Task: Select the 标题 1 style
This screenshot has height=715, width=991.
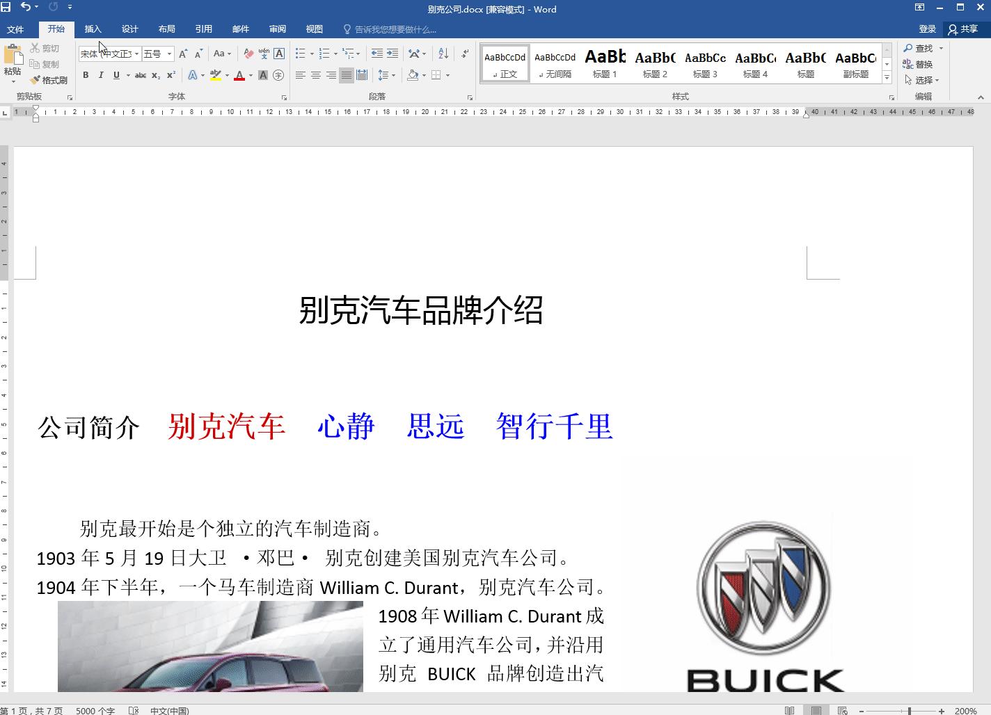Action: (x=605, y=63)
